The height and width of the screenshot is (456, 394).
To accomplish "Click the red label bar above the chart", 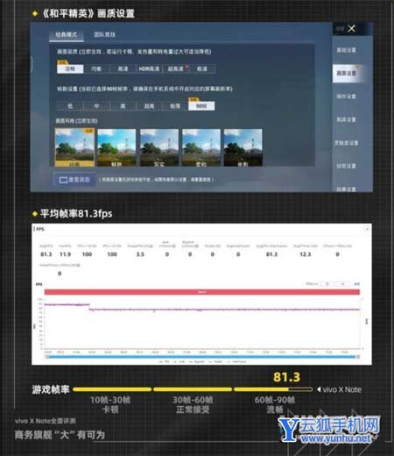I will coord(202,292).
